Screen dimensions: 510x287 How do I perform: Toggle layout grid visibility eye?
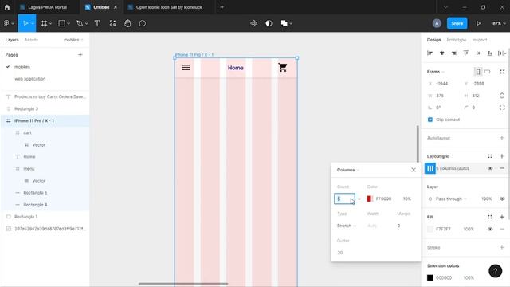[490, 168]
